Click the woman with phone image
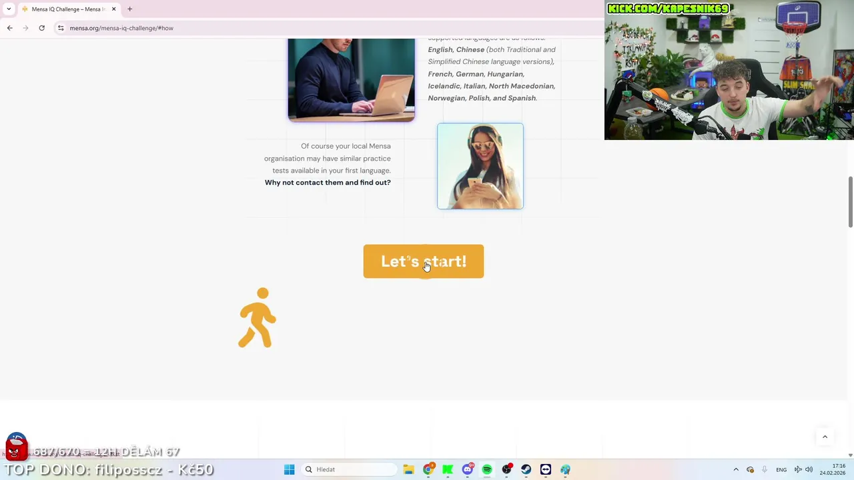Viewport: 854px width, 480px height. [x=480, y=166]
